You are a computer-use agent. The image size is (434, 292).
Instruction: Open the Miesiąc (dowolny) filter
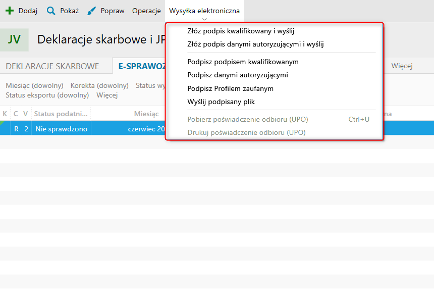tap(34, 85)
